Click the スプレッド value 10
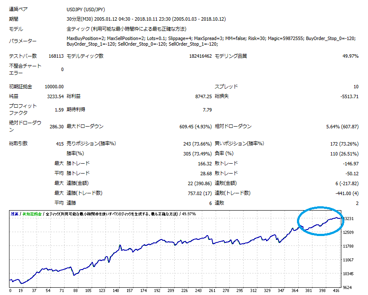 click(356, 87)
